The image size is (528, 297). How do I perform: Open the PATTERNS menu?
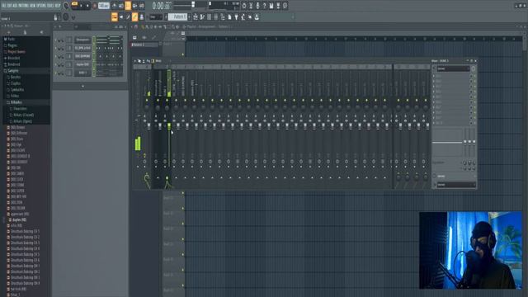(x=23, y=6)
